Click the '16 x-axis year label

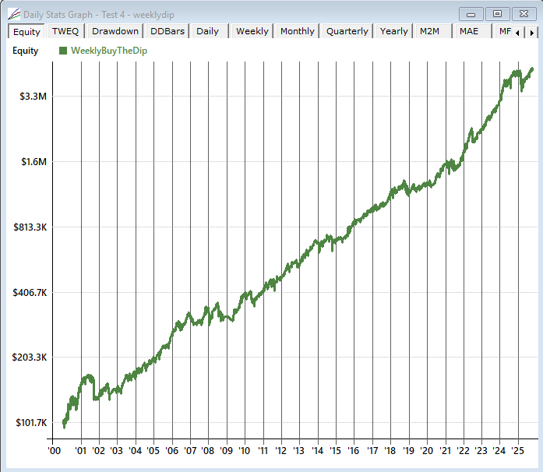point(353,451)
